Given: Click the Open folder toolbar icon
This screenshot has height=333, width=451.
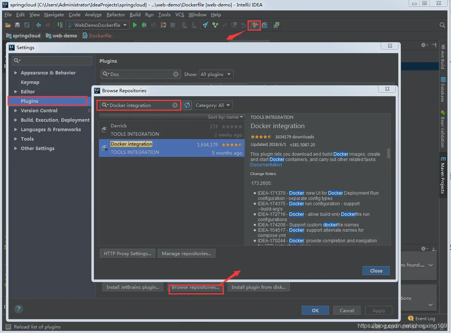Looking at the screenshot, I should pyautogui.click(x=8, y=25).
